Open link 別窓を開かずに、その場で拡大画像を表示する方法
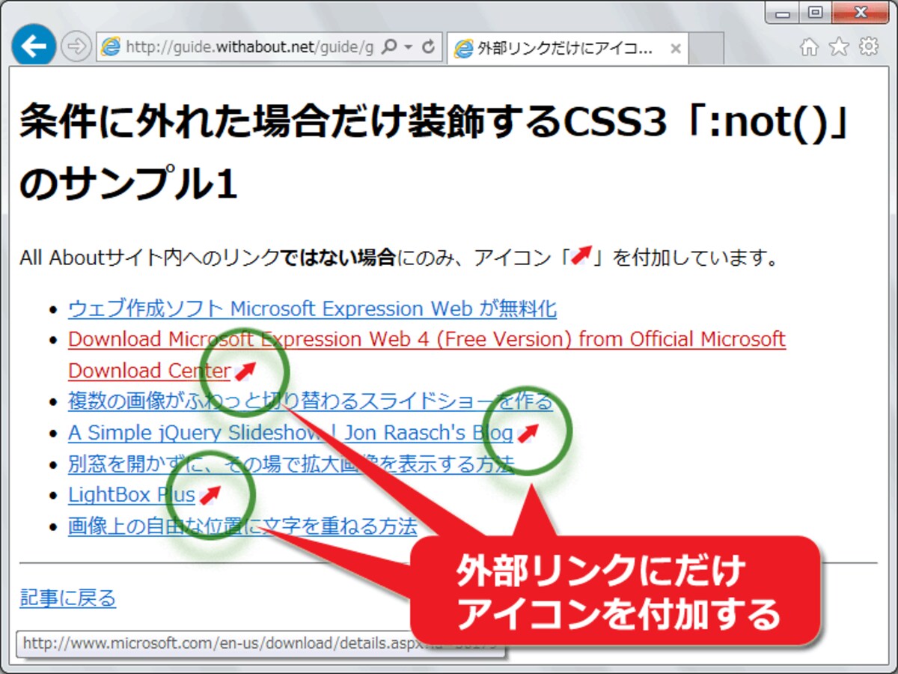Viewport: 898px width, 674px height. point(291,464)
